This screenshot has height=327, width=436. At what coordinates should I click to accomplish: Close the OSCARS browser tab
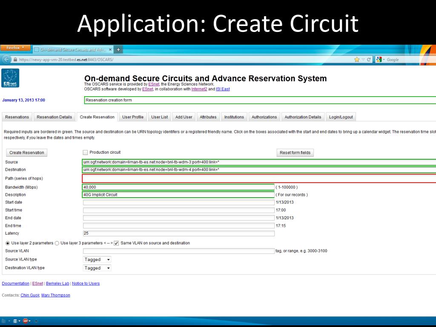110,49
